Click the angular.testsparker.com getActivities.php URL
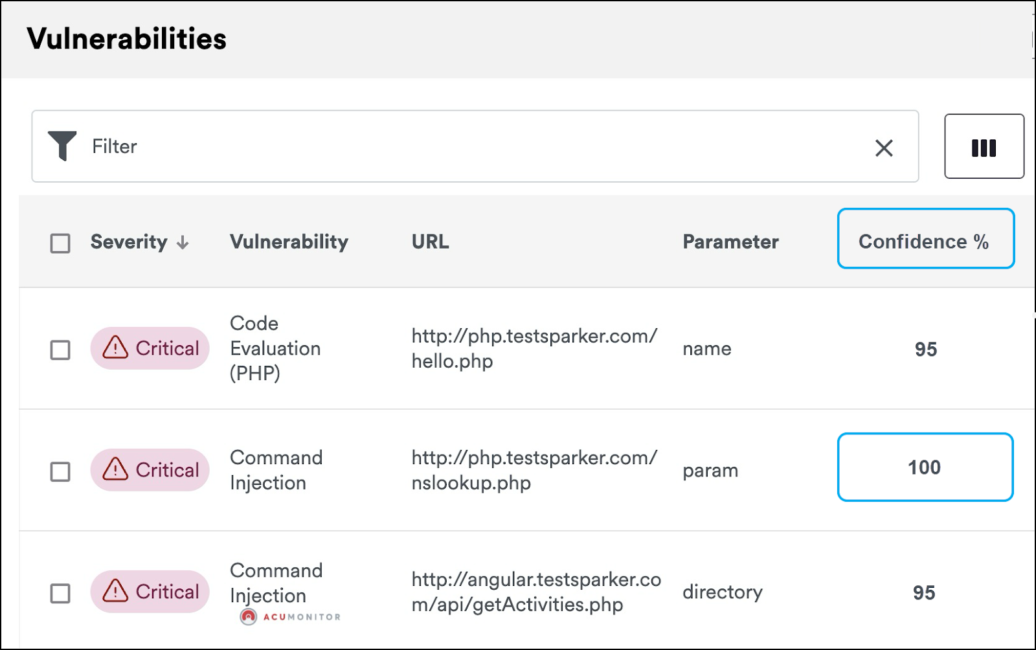The image size is (1036, 650). [536, 592]
